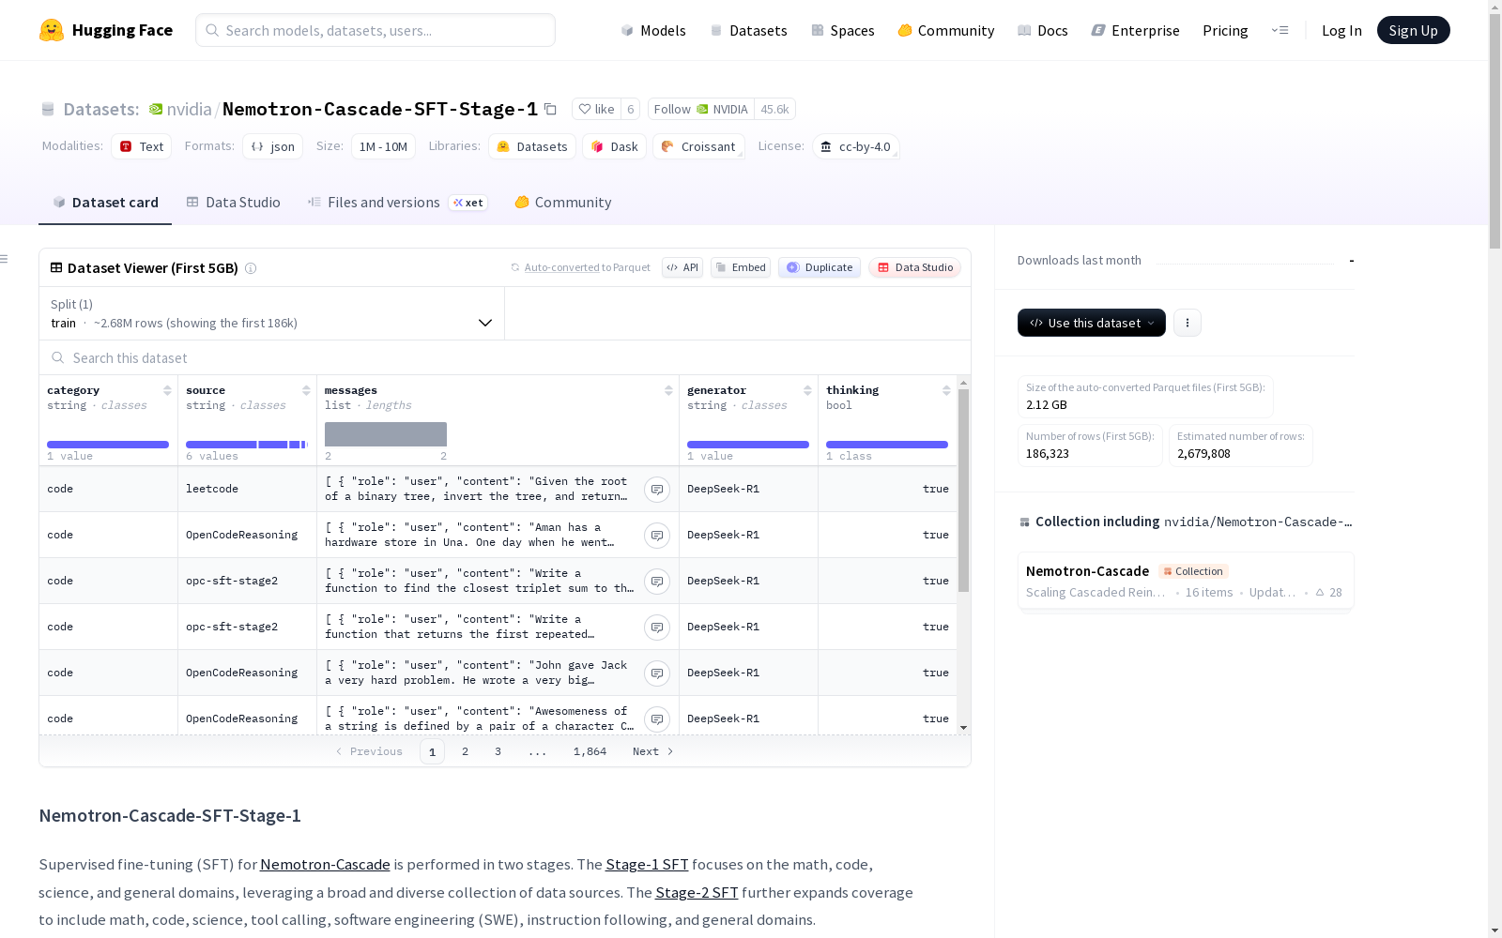This screenshot has height=938, width=1502.
Task: Go to the Next page of rows
Action: coord(652,751)
